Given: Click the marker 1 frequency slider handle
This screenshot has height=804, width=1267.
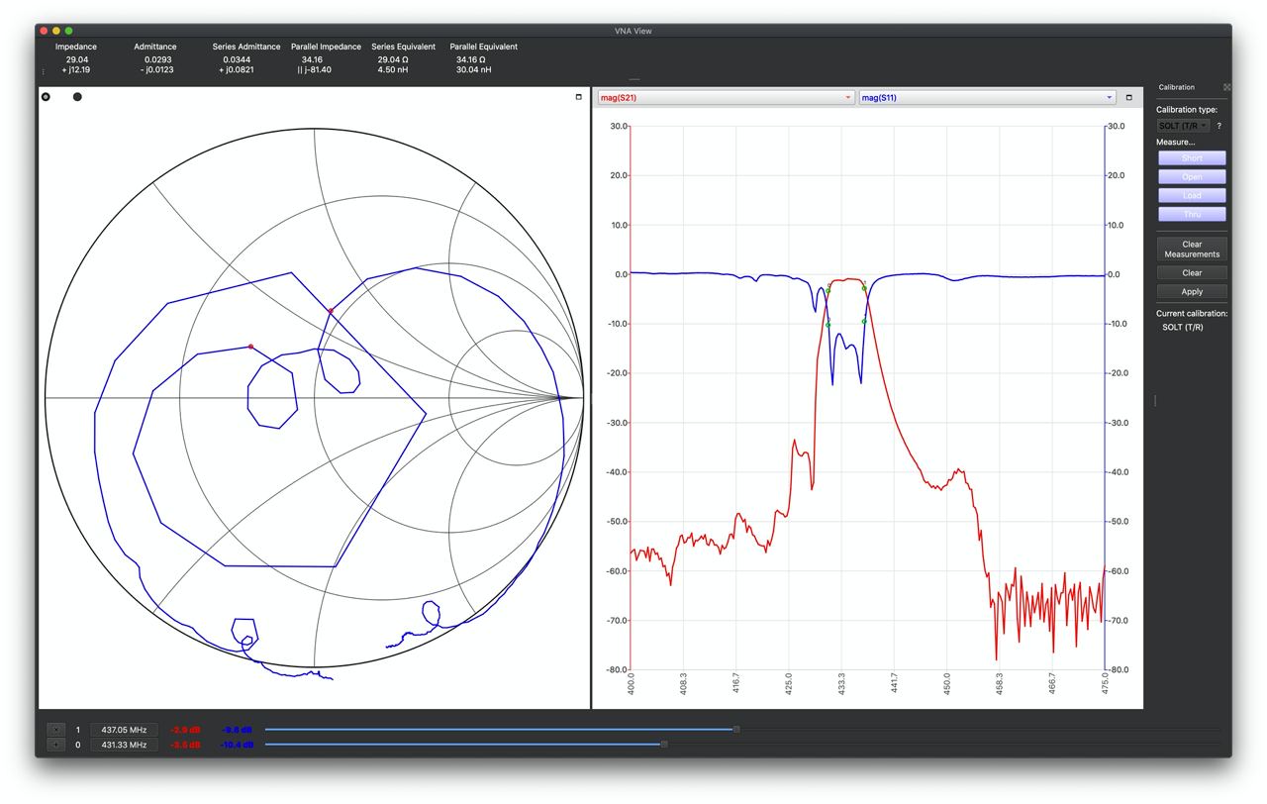Looking at the screenshot, I should [736, 730].
